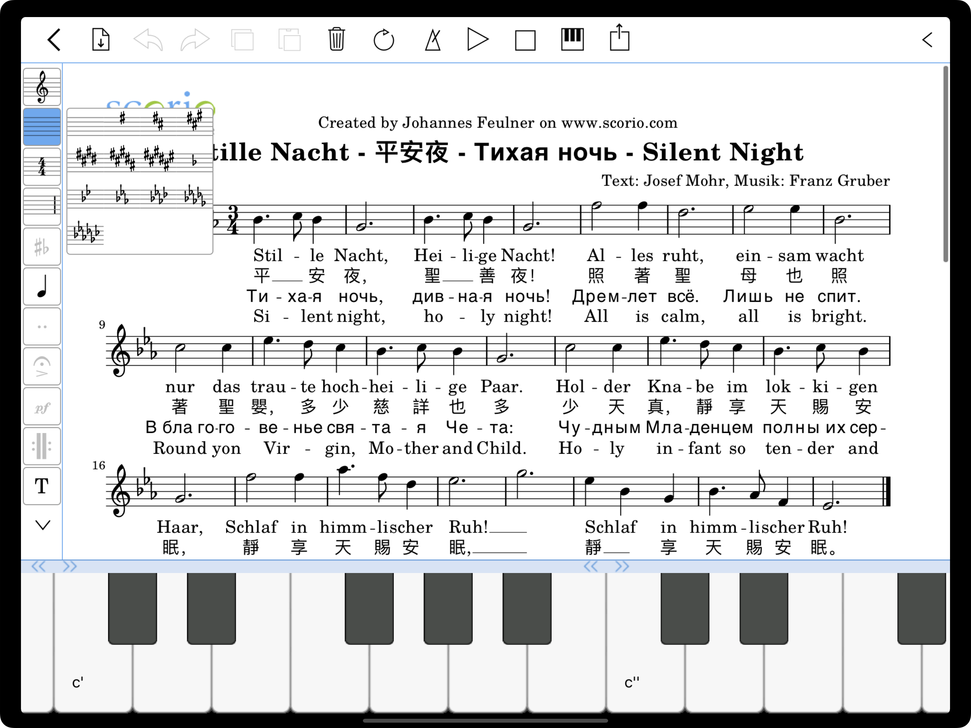This screenshot has height=728, width=971.
Task: Toggle the piano keyboard icon
Action: (x=573, y=39)
